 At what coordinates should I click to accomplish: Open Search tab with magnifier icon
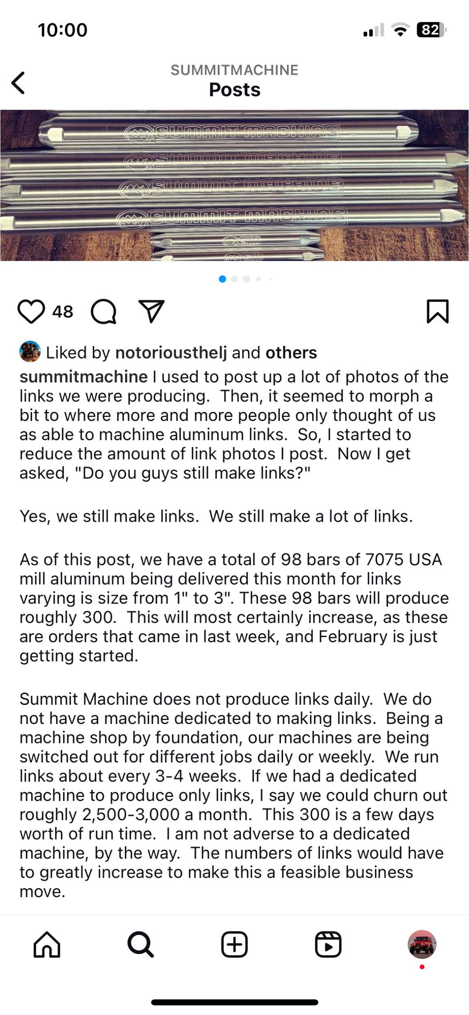pos(141,944)
